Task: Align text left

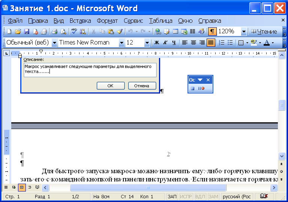Action: 184,43
